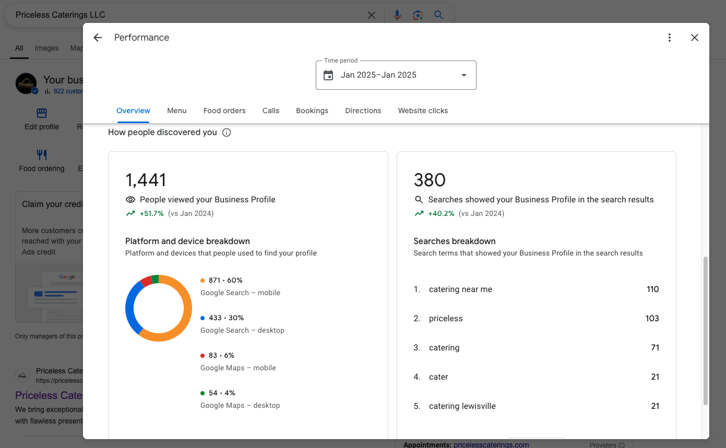
Task: Open the Website clicks tab
Action: tap(423, 111)
